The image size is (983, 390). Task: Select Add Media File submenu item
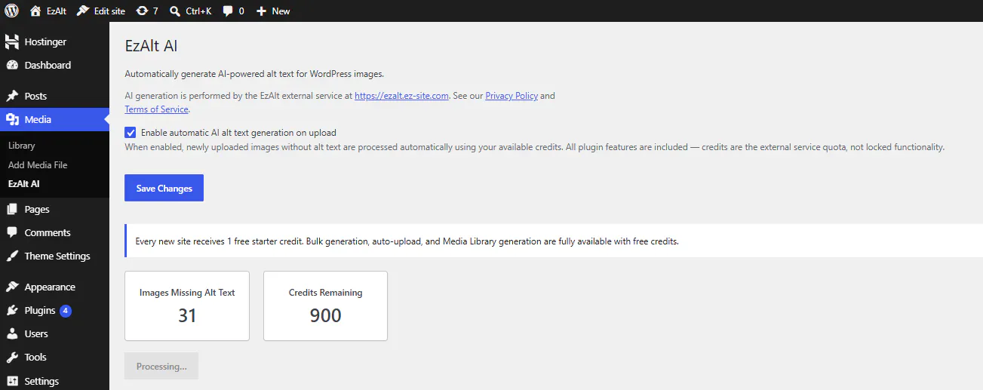38,164
